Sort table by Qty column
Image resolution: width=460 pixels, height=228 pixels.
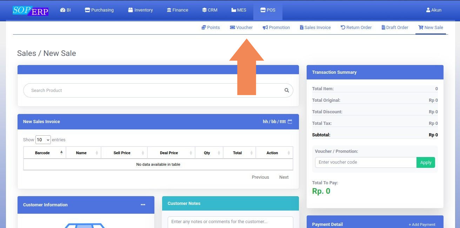(x=209, y=153)
